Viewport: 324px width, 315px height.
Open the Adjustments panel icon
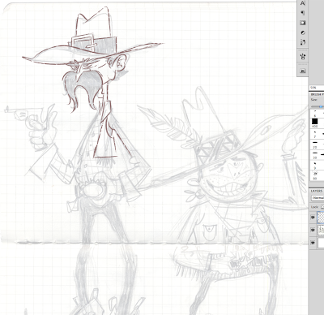pos(303,32)
